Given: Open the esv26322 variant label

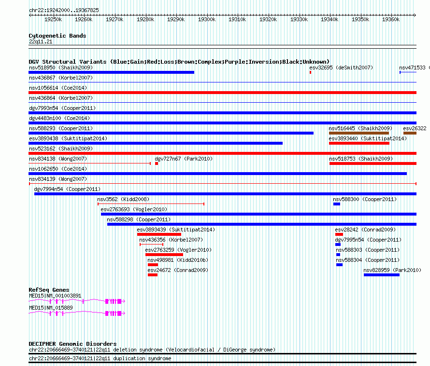Looking at the screenshot, I should pyautogui.click(x=415, y=128).
